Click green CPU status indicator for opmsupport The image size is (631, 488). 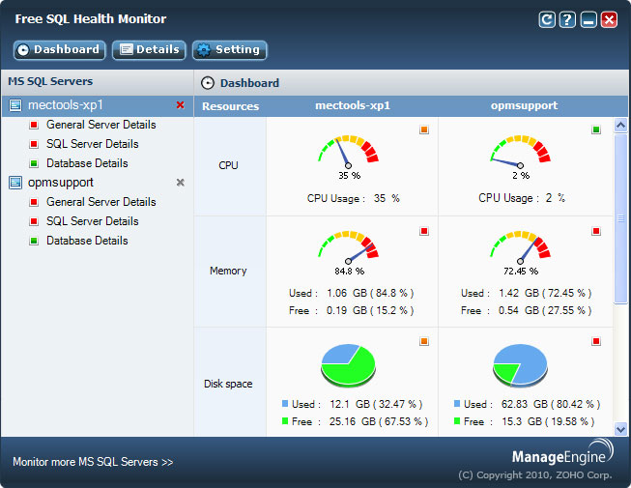596,129
